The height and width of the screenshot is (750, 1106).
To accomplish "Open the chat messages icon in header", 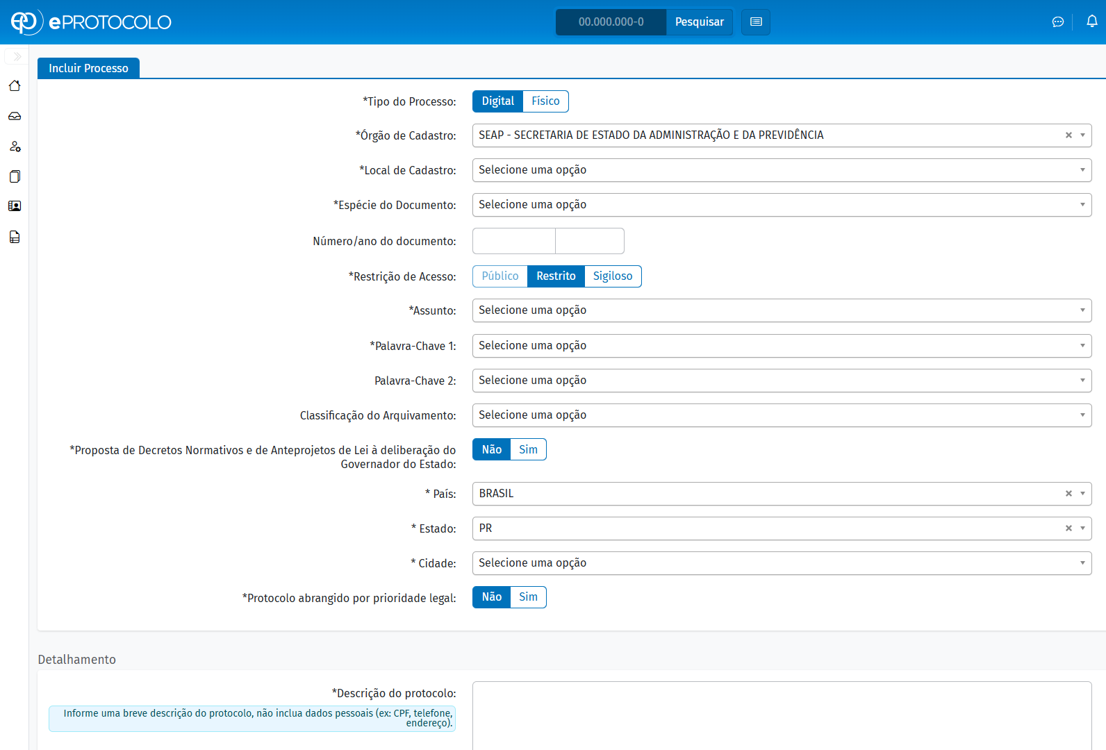I will [x=1057, y=22].
